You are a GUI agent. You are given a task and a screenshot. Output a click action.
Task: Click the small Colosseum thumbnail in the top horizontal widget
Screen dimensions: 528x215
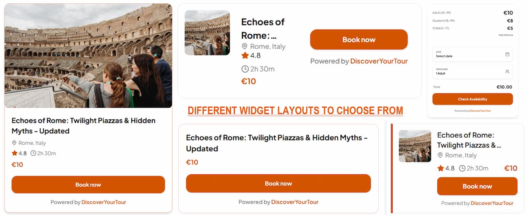[207, 32]
